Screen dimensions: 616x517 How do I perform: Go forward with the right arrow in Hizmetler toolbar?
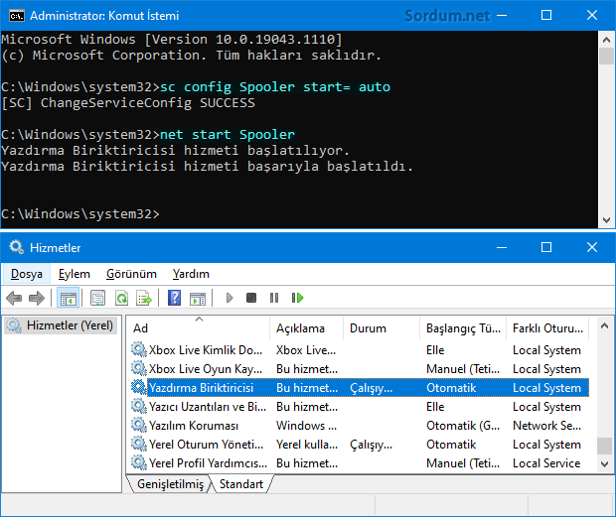point(37,298)
